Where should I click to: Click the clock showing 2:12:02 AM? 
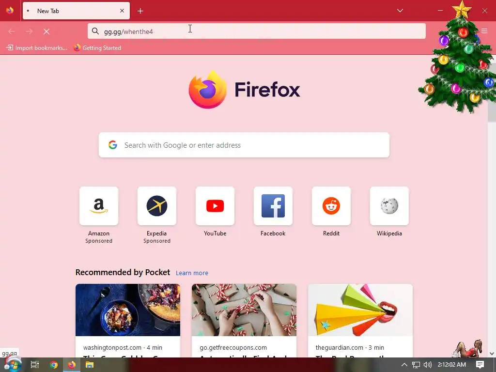pyautogui.click(x=452, y=365)
